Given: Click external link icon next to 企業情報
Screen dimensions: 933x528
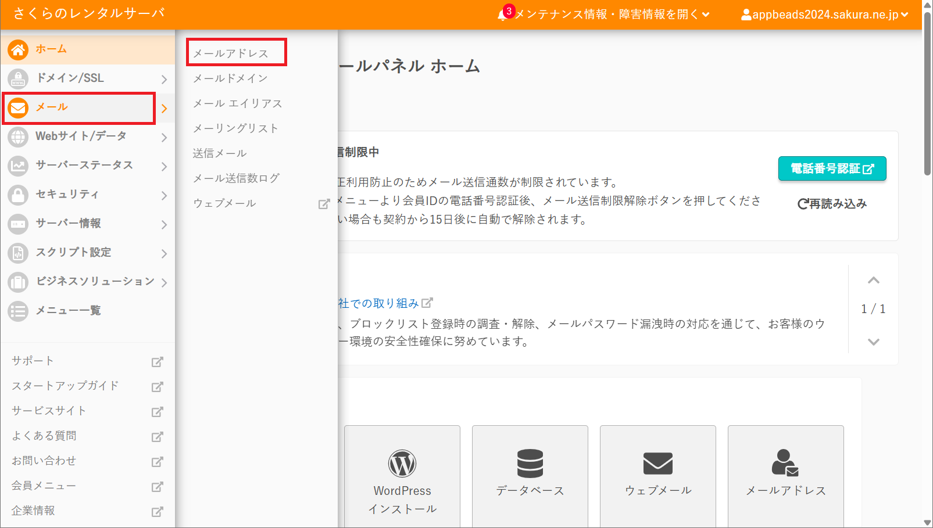Looking at the screenshot, I should point(157,512).
